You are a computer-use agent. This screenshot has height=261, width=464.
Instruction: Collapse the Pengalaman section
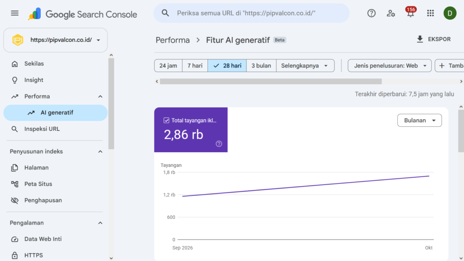point(100,223)
